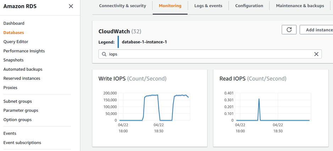Click the Write IOPS chart title
Image resolution: width=333 pixels, height=151 pixels.
[x=133, y=79]
